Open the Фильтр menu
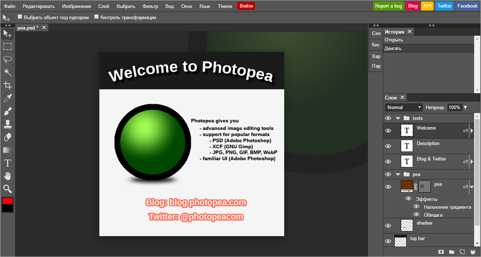The image size is (481, 257). 150,6
